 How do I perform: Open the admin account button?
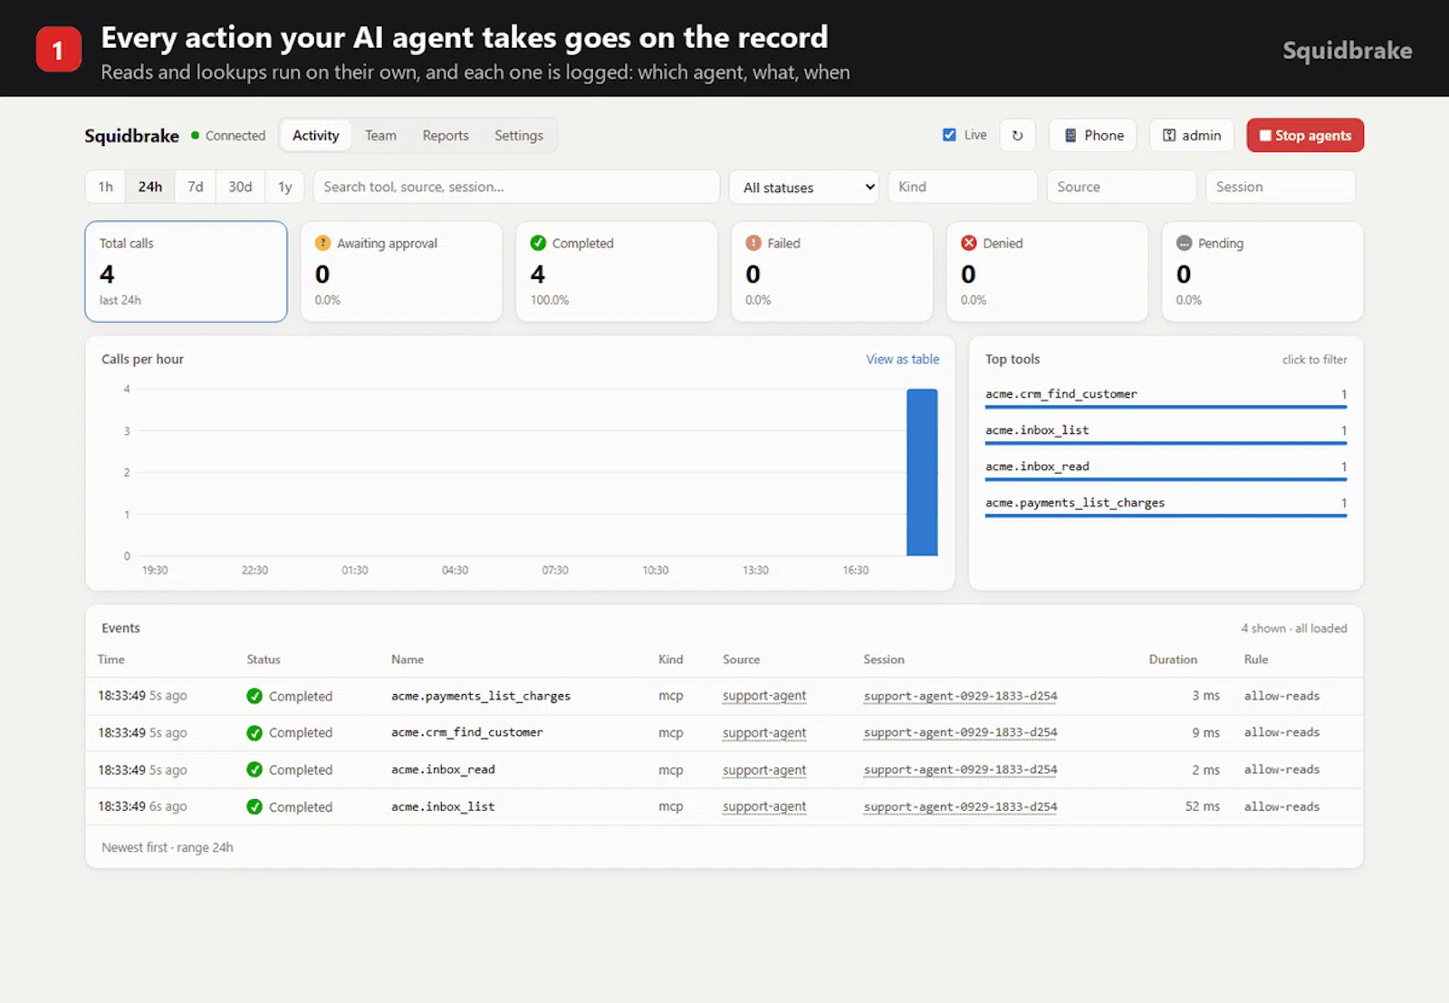point(1191,135)
